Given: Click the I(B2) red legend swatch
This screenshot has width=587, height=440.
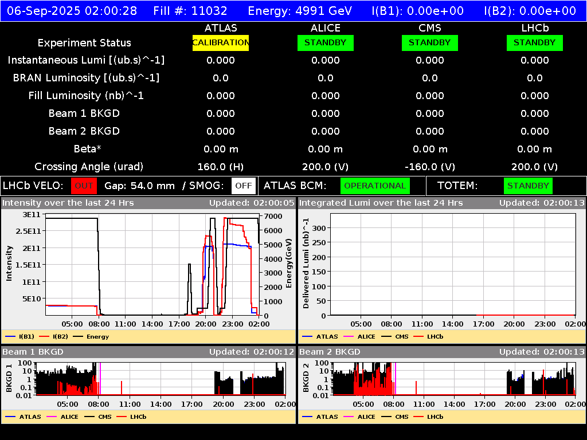Looking at the screenshot, I should (x=44, y=336).
